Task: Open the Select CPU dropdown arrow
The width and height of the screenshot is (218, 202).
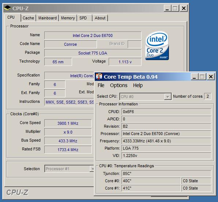Action: (x=168, y=97)
